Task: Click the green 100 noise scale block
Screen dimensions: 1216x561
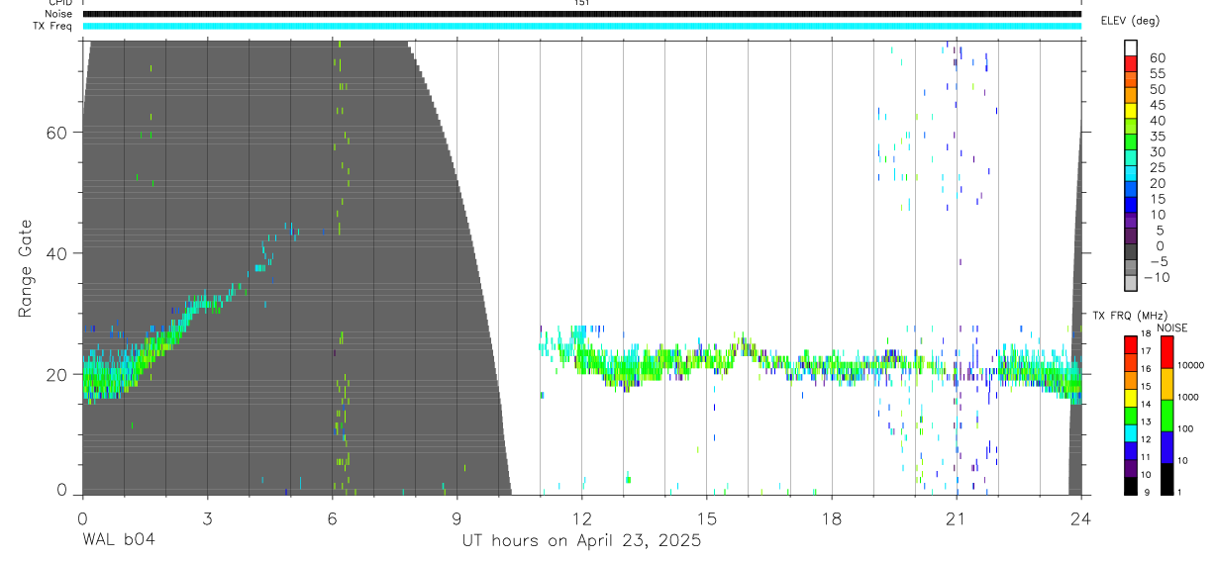Action: coord(1166,415)
